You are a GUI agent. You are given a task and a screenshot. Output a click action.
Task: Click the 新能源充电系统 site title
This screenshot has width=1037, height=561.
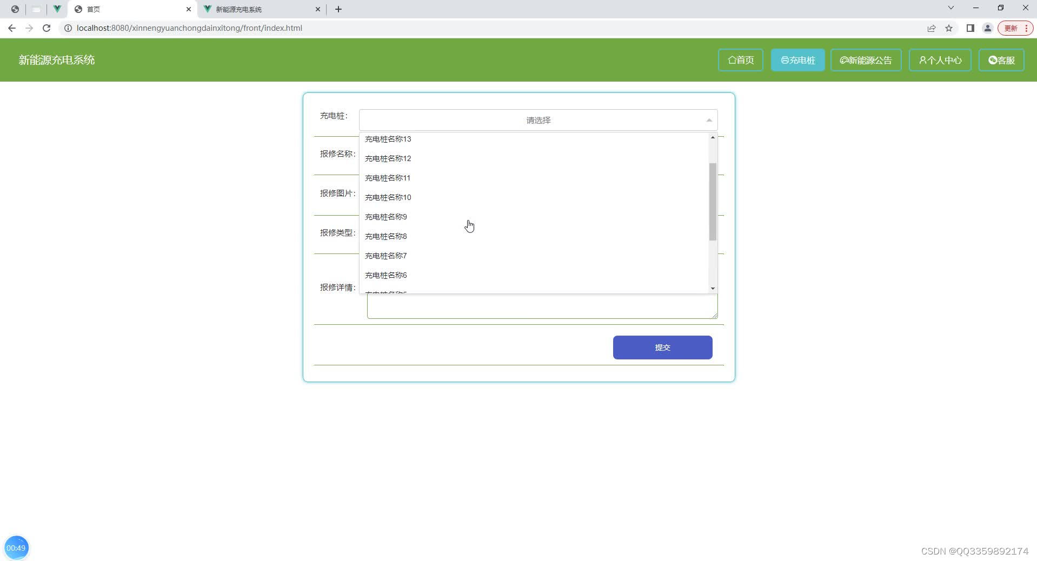pos(57,60)
